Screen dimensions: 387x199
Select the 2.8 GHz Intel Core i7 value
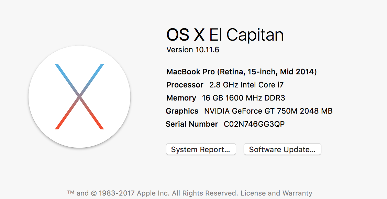coord(246,85)
